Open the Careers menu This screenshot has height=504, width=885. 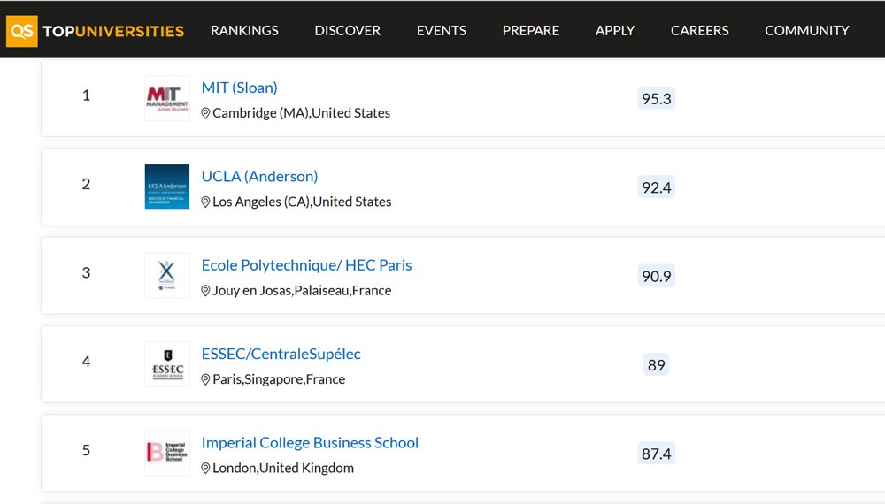coord(699,30)
